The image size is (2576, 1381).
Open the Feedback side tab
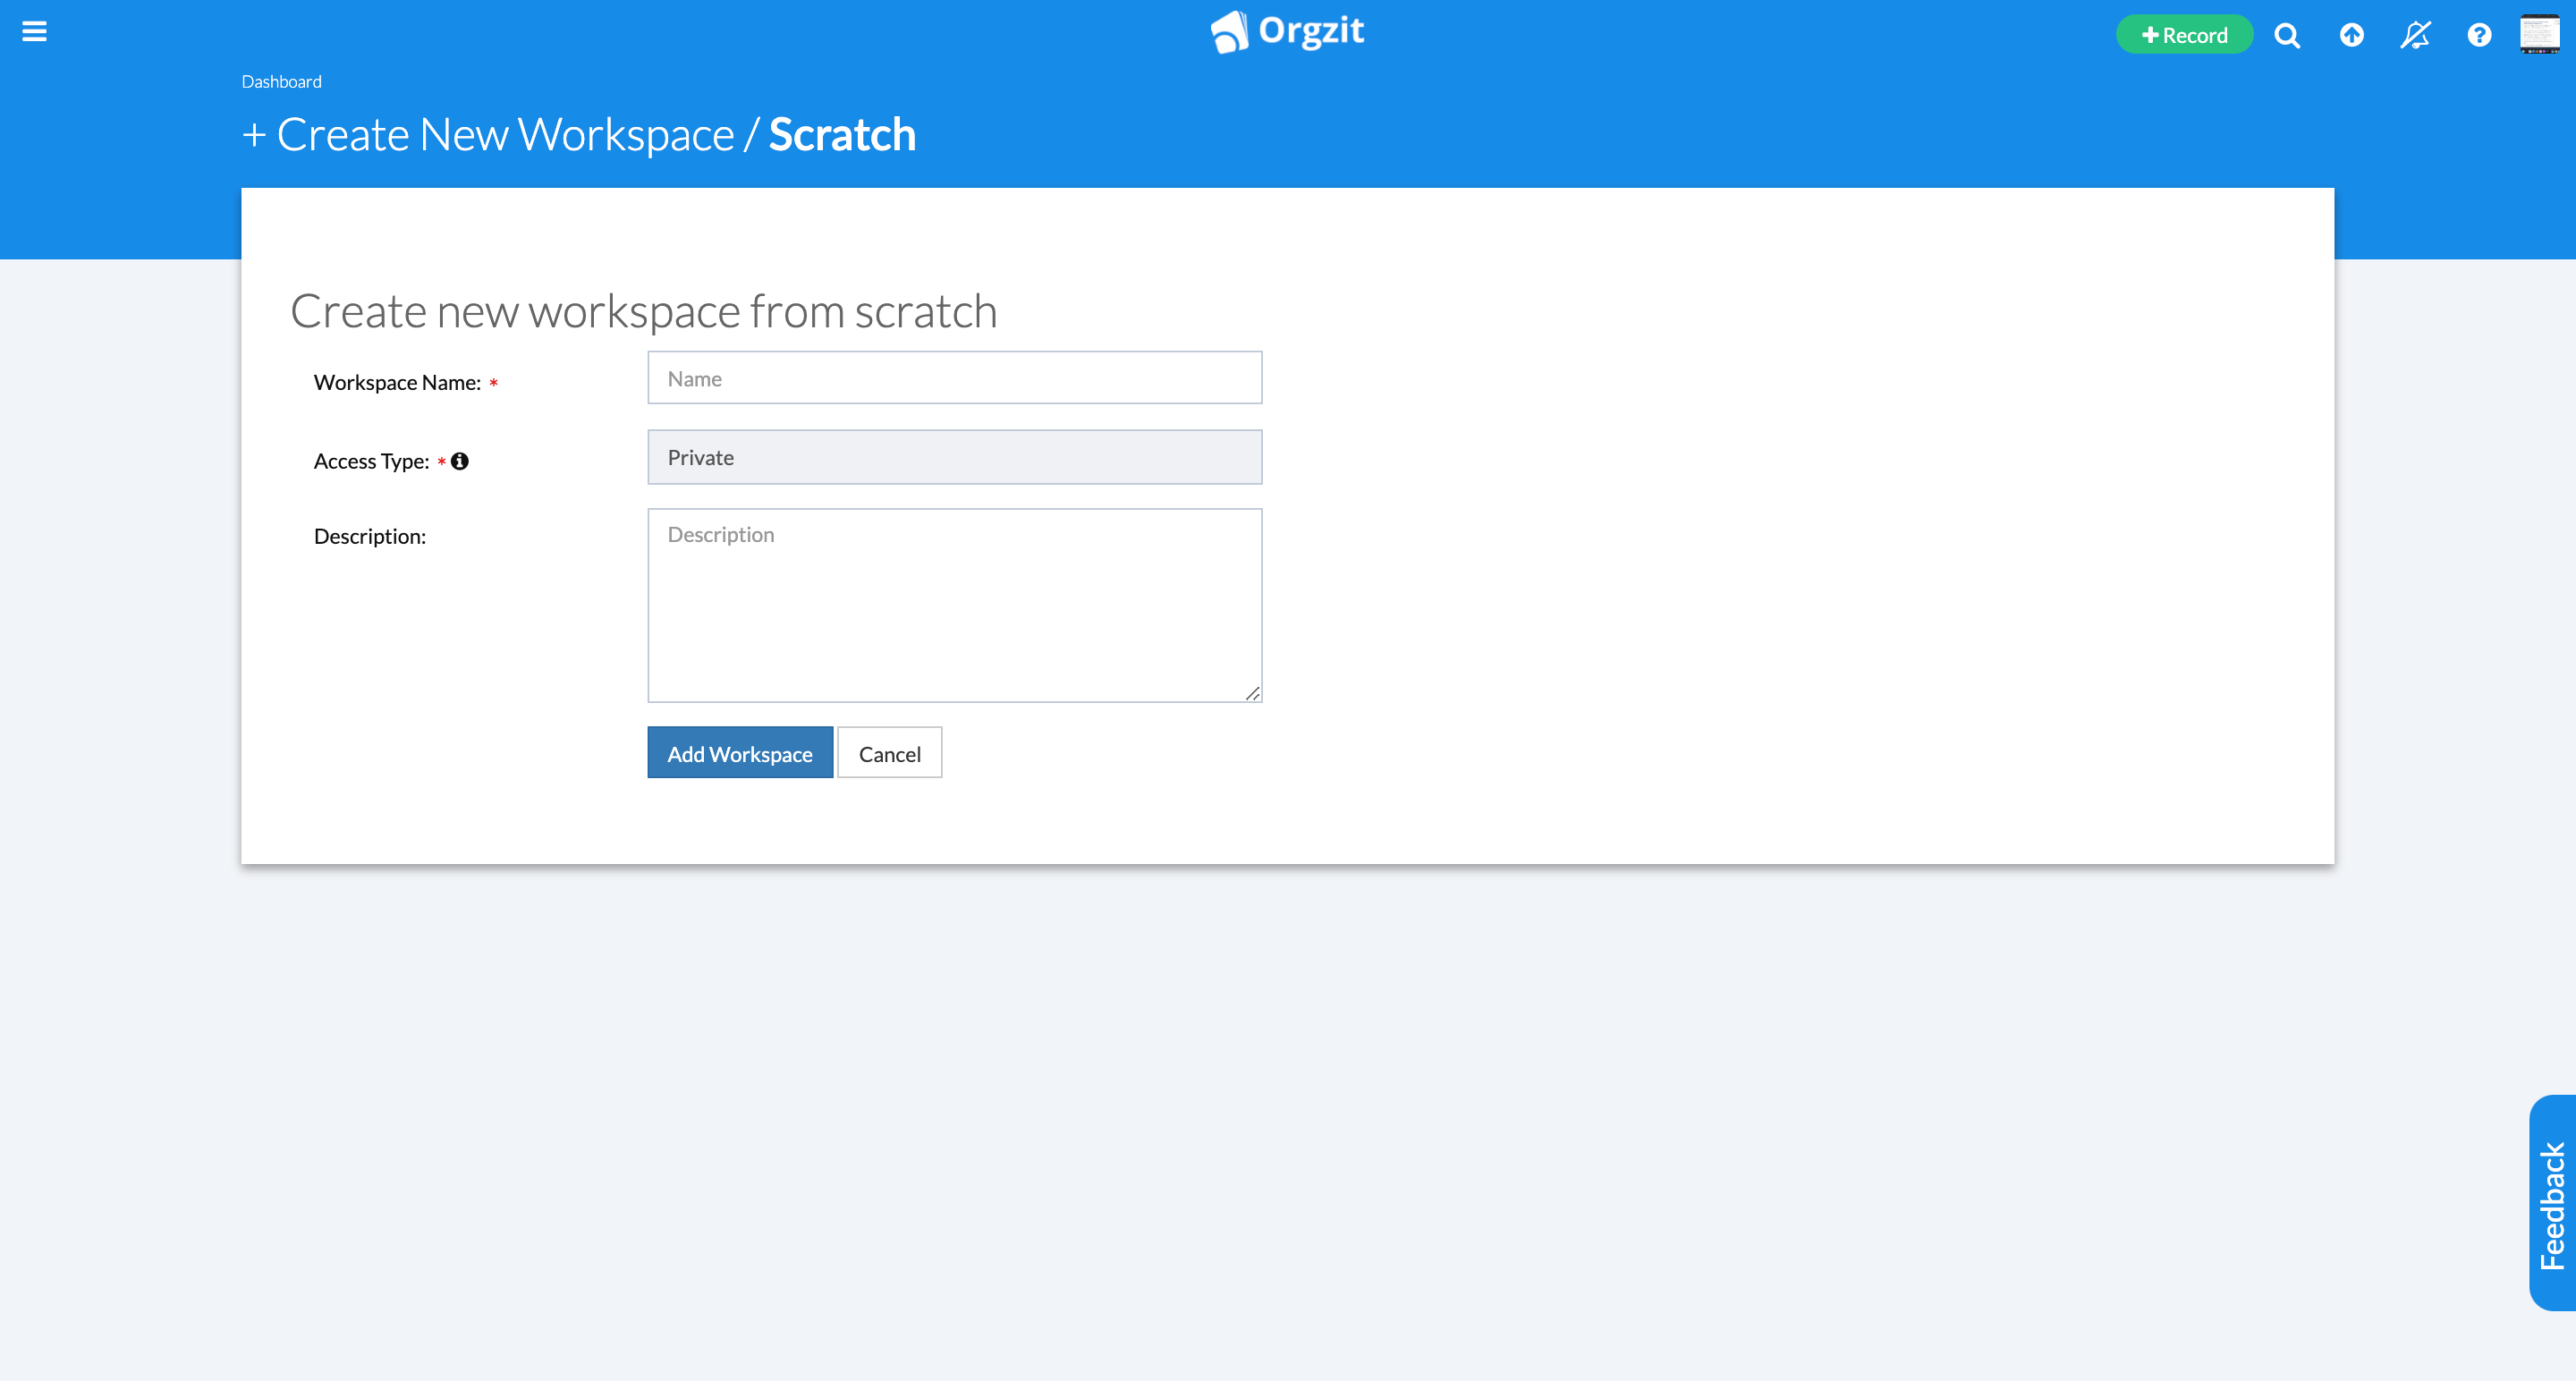click(2552, 1203)
